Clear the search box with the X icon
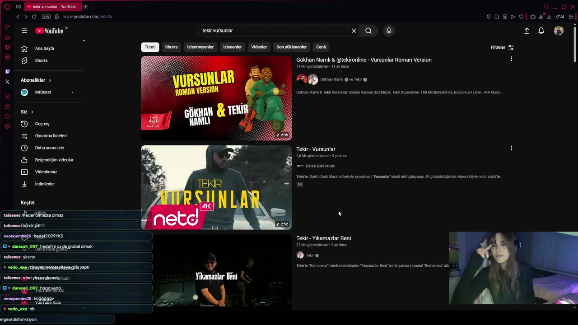The image size is (578, 325). point(354,31)
